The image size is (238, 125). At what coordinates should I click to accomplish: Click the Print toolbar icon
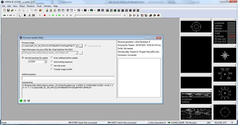(19, 10)
